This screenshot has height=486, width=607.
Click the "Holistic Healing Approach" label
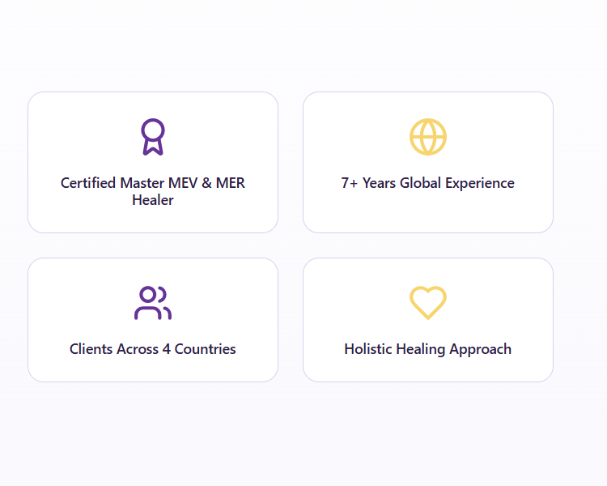(x=428, y=349)
